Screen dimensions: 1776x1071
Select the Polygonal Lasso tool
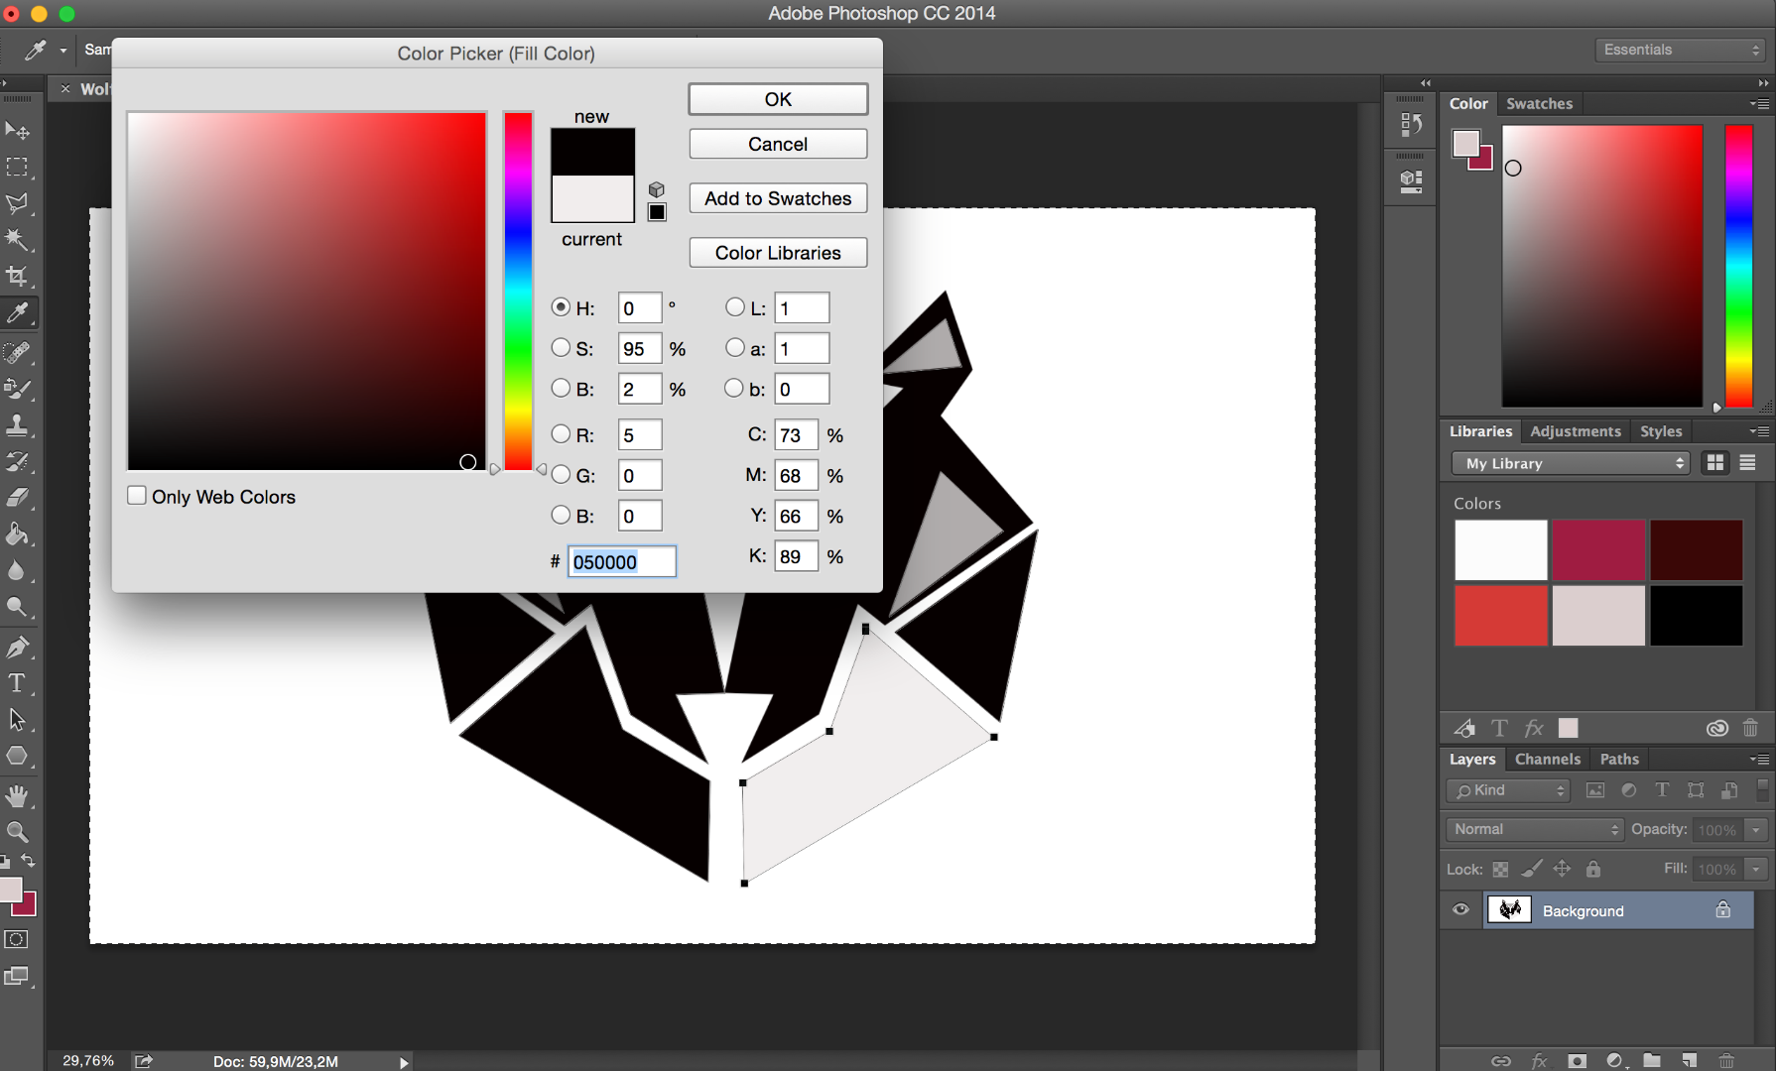(17, 204)
